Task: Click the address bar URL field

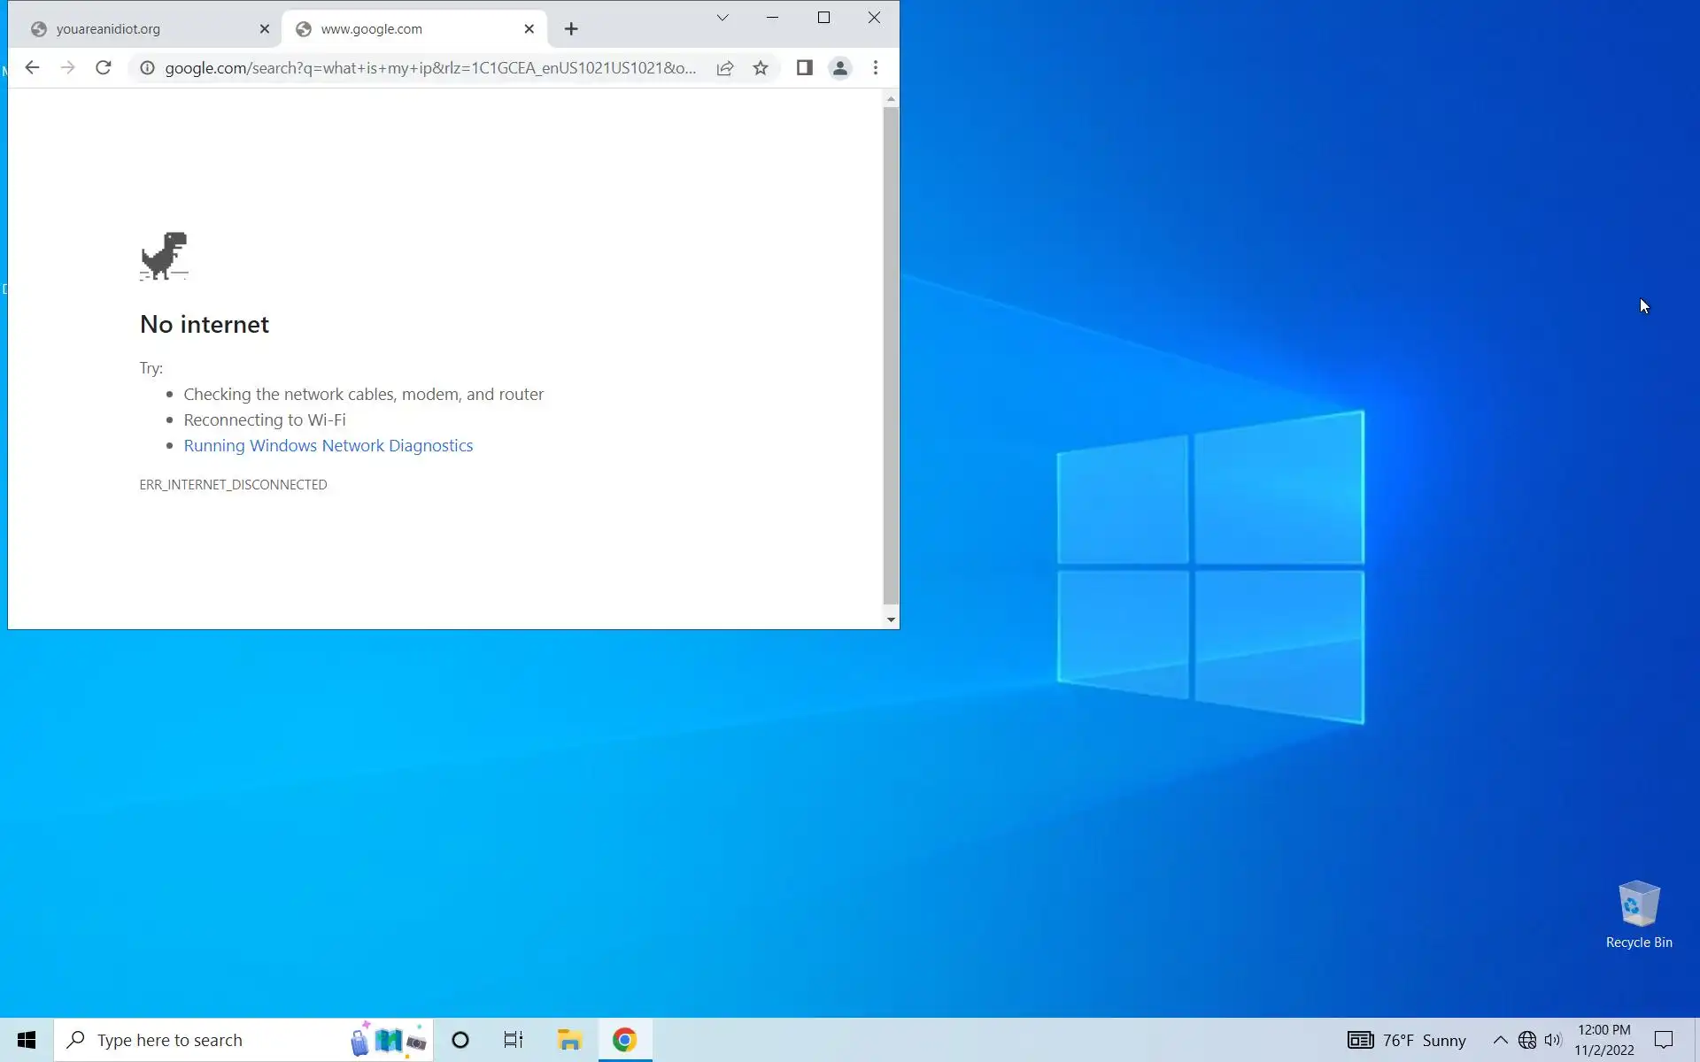Action: [429, 68]
